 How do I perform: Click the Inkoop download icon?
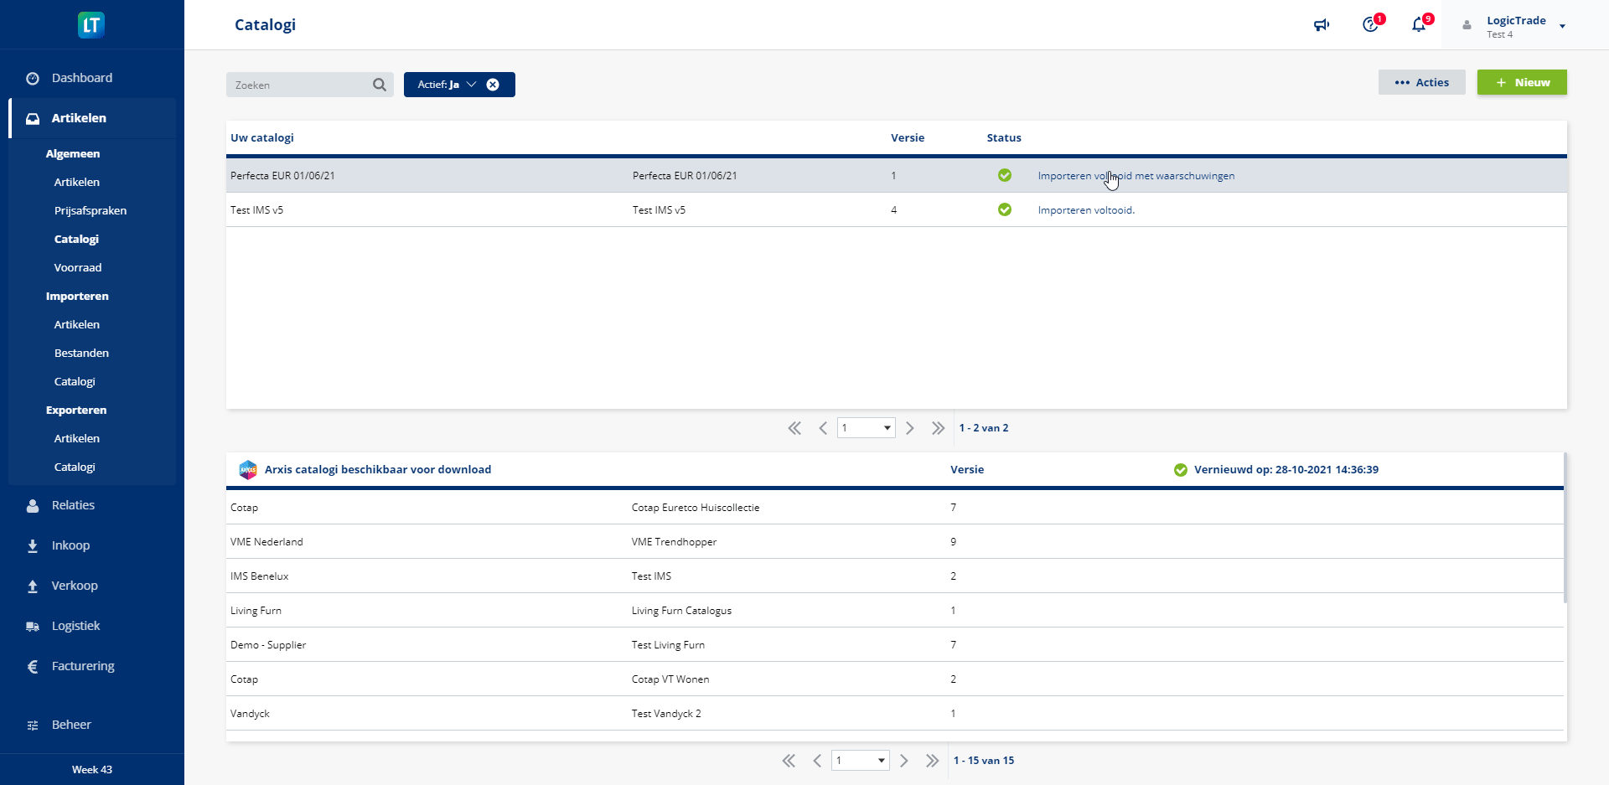tap(33, 545)
